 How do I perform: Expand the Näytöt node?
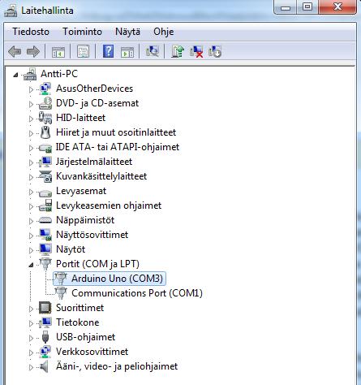(31, 250)
